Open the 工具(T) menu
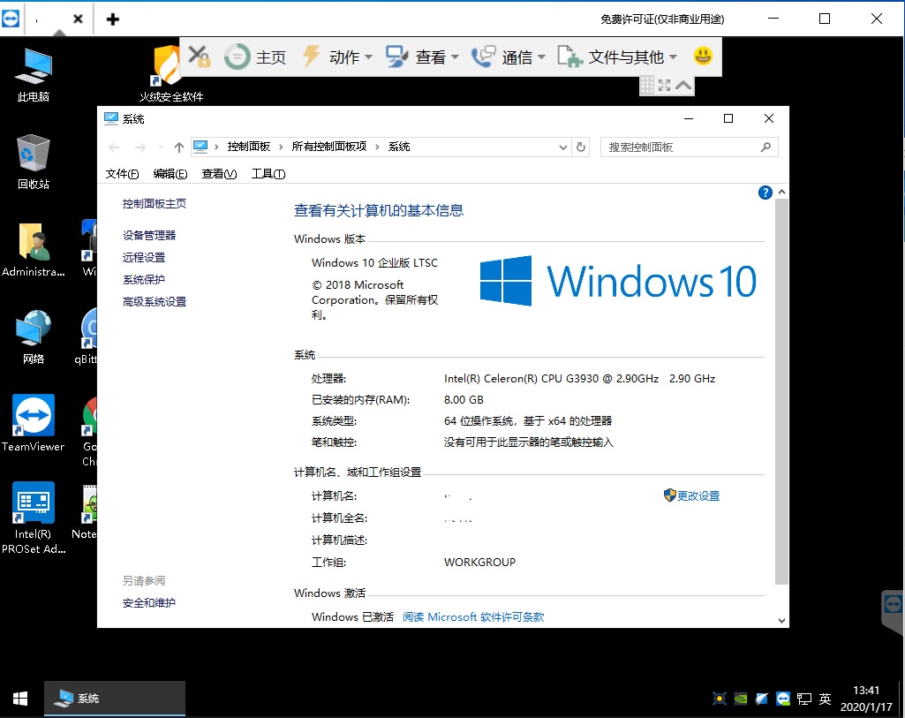 coord(268,174)
